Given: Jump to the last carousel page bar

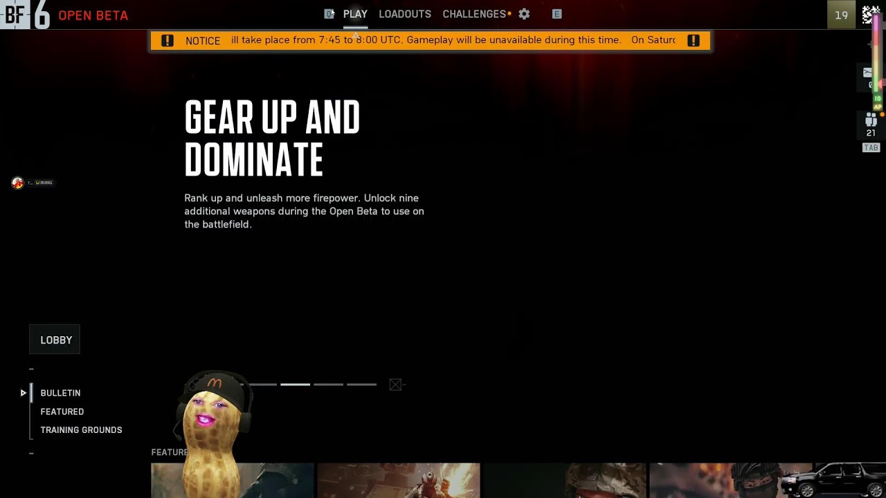Looking at the screenshot, I should tap(361, 385).
